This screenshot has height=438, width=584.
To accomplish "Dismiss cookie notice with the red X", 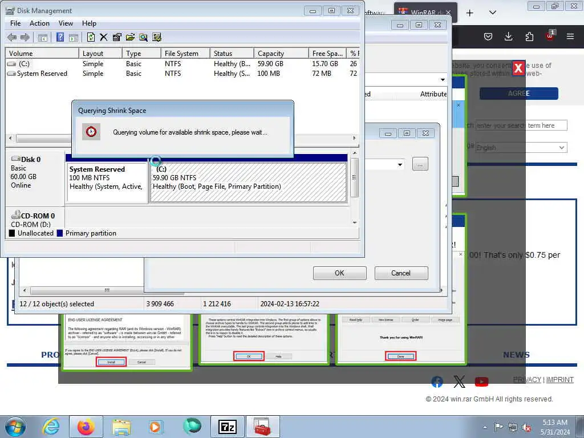I will tap(518, 68).
